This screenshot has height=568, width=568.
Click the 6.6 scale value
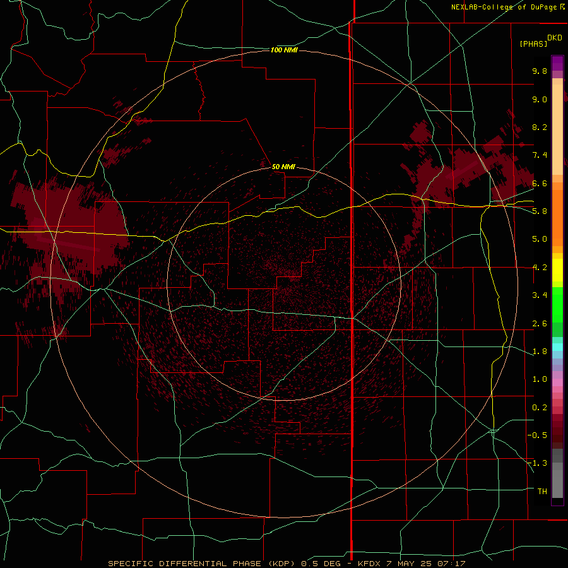pos(540,183)
